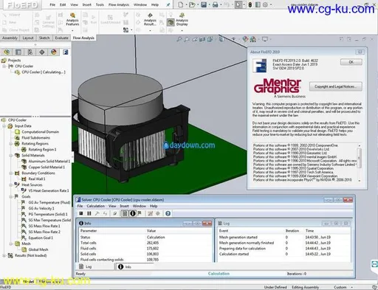Open solver help question-mark icon
The width and height of the screenshot is (378, 290).
[168, 213]
